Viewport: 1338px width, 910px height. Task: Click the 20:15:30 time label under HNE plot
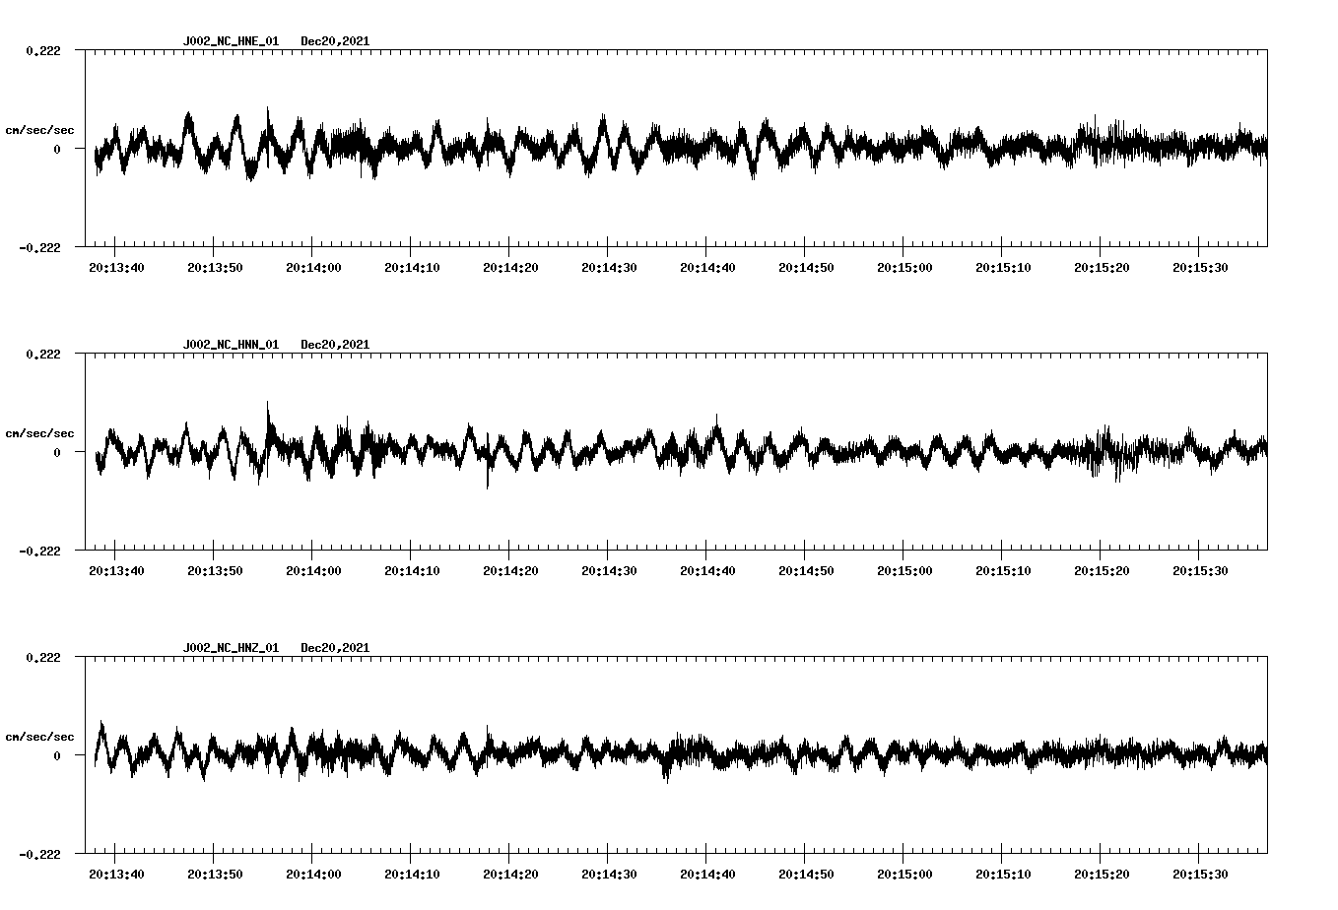(1200, 267)
